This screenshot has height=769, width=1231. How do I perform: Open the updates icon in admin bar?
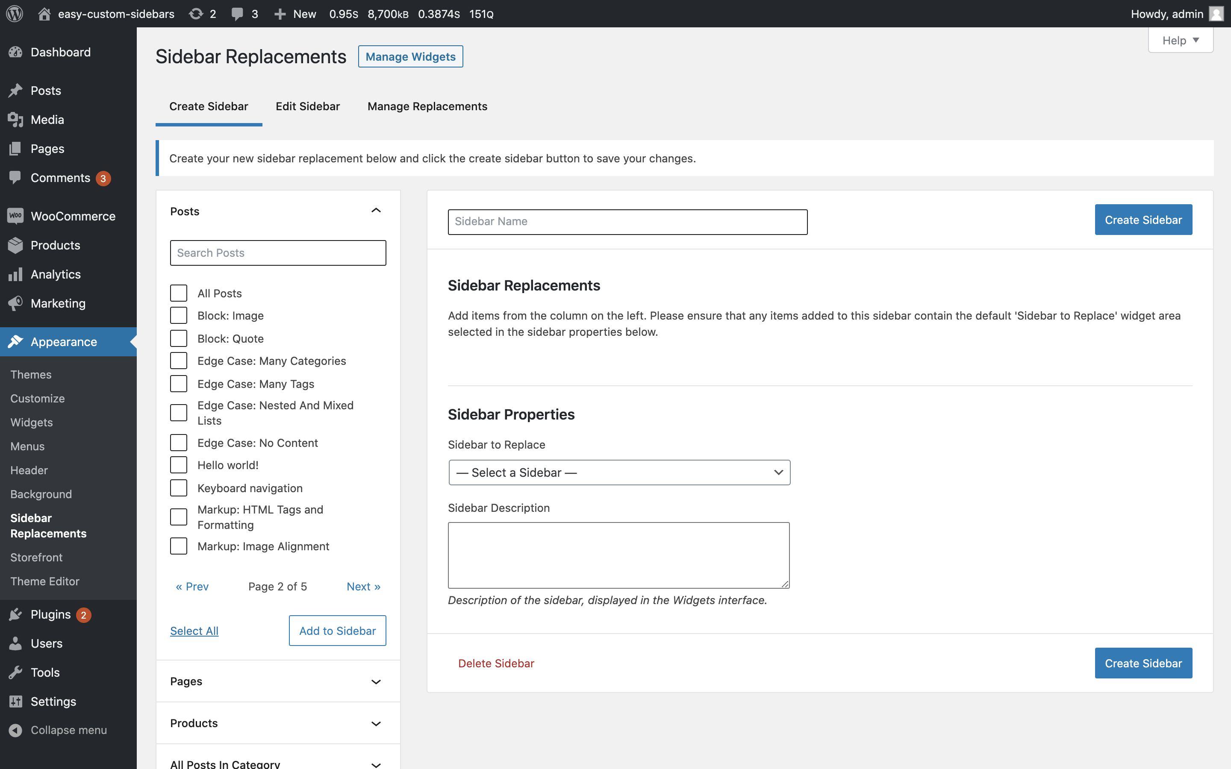point(196,14)
